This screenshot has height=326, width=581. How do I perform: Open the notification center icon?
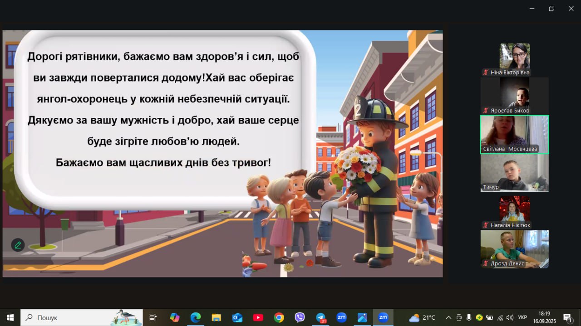[x=567, y=317]
